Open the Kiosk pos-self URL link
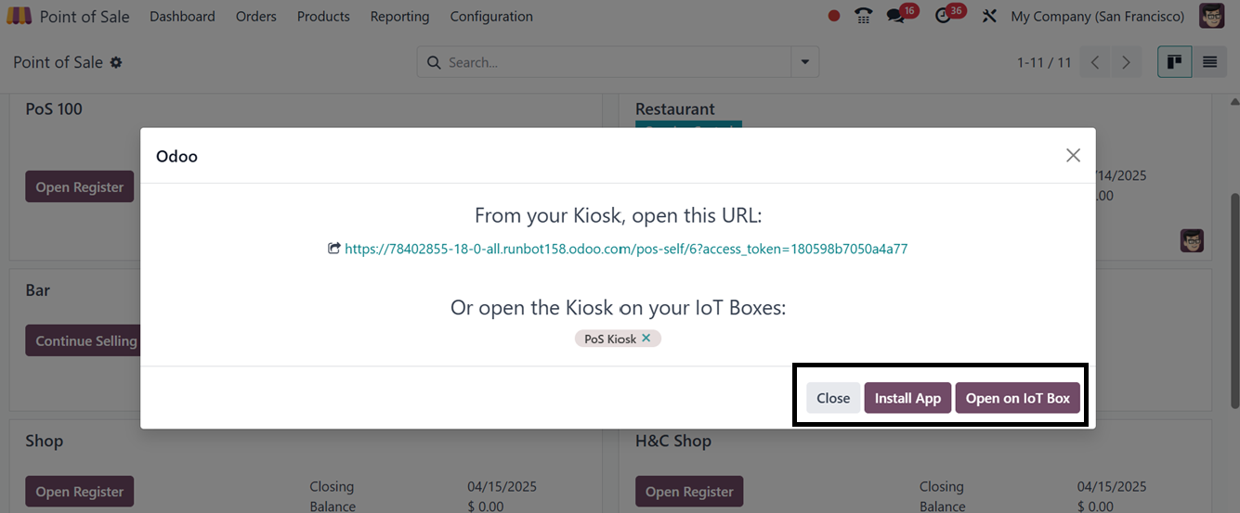The image size is (1240, 513). tap(626, 249)
